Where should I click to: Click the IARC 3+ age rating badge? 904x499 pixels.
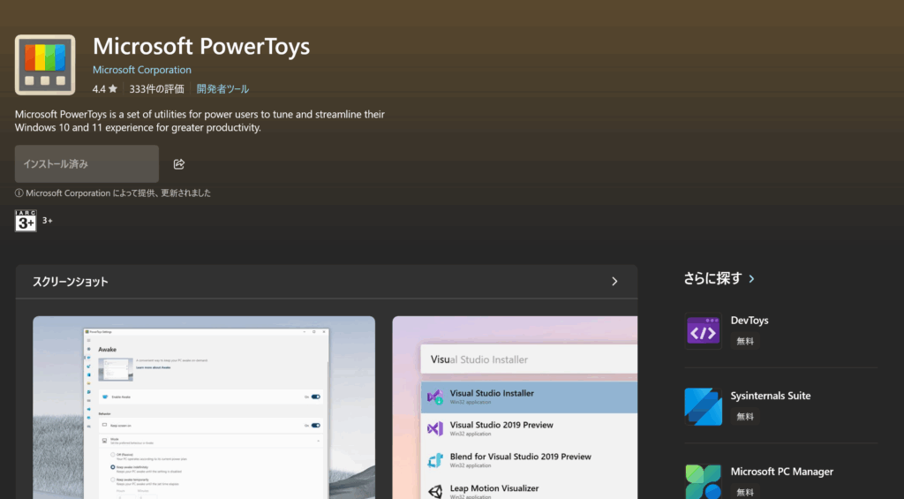pos(26,221)
